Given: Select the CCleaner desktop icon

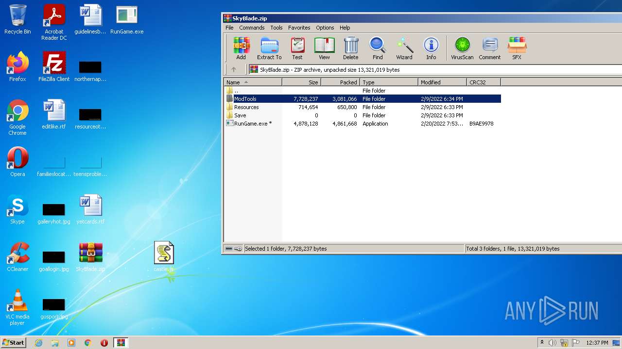Looking at the screenshot, I should coord(17,257).
